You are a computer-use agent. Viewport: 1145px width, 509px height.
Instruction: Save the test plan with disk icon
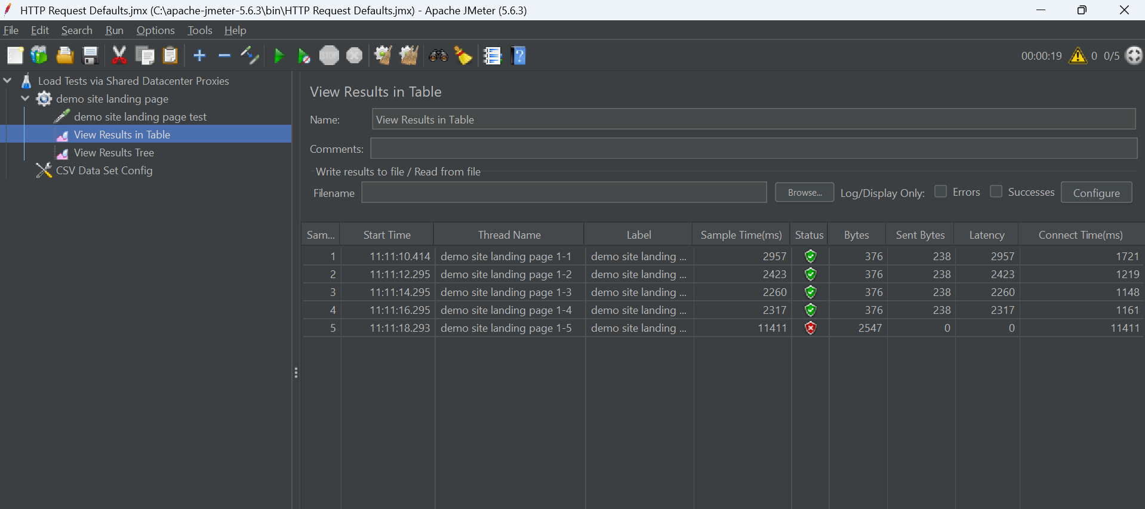click(x=90, y=55)
